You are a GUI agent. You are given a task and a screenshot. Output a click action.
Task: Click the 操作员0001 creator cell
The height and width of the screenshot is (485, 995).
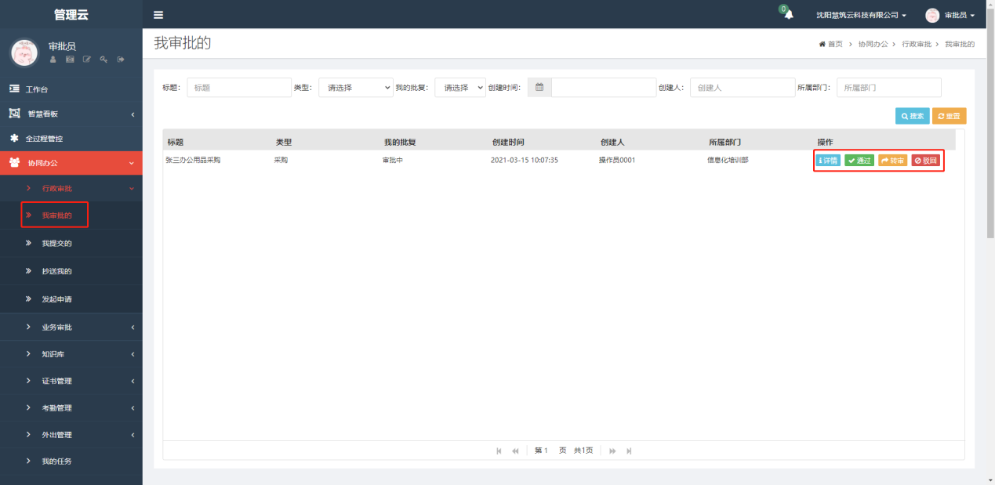tap(616, 160)
